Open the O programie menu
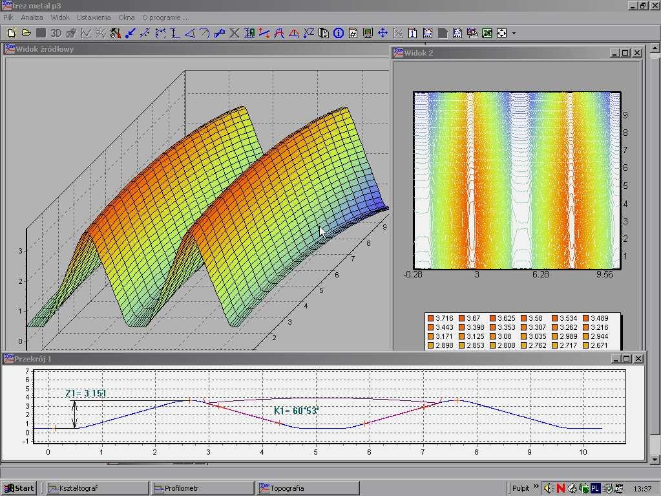Screen dimensions: 661x496 click(x=165, y=17)
